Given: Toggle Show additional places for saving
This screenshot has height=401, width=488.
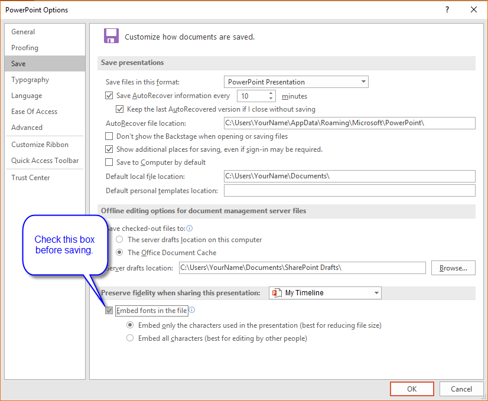Looking at the screenshot, I should pyautogui.click(x=109, y=149).
